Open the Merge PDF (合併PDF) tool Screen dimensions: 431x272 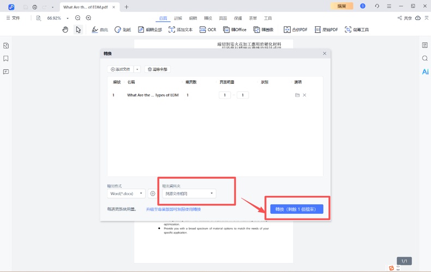[x=295, y=29]
